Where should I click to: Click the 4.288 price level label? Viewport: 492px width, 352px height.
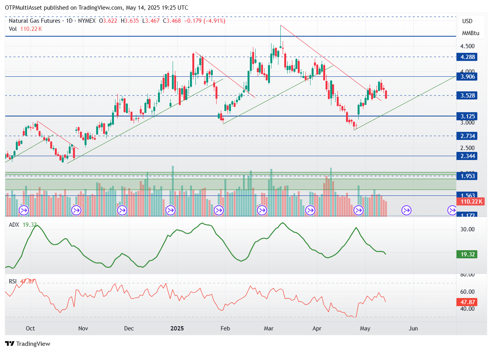click(467, 57)
